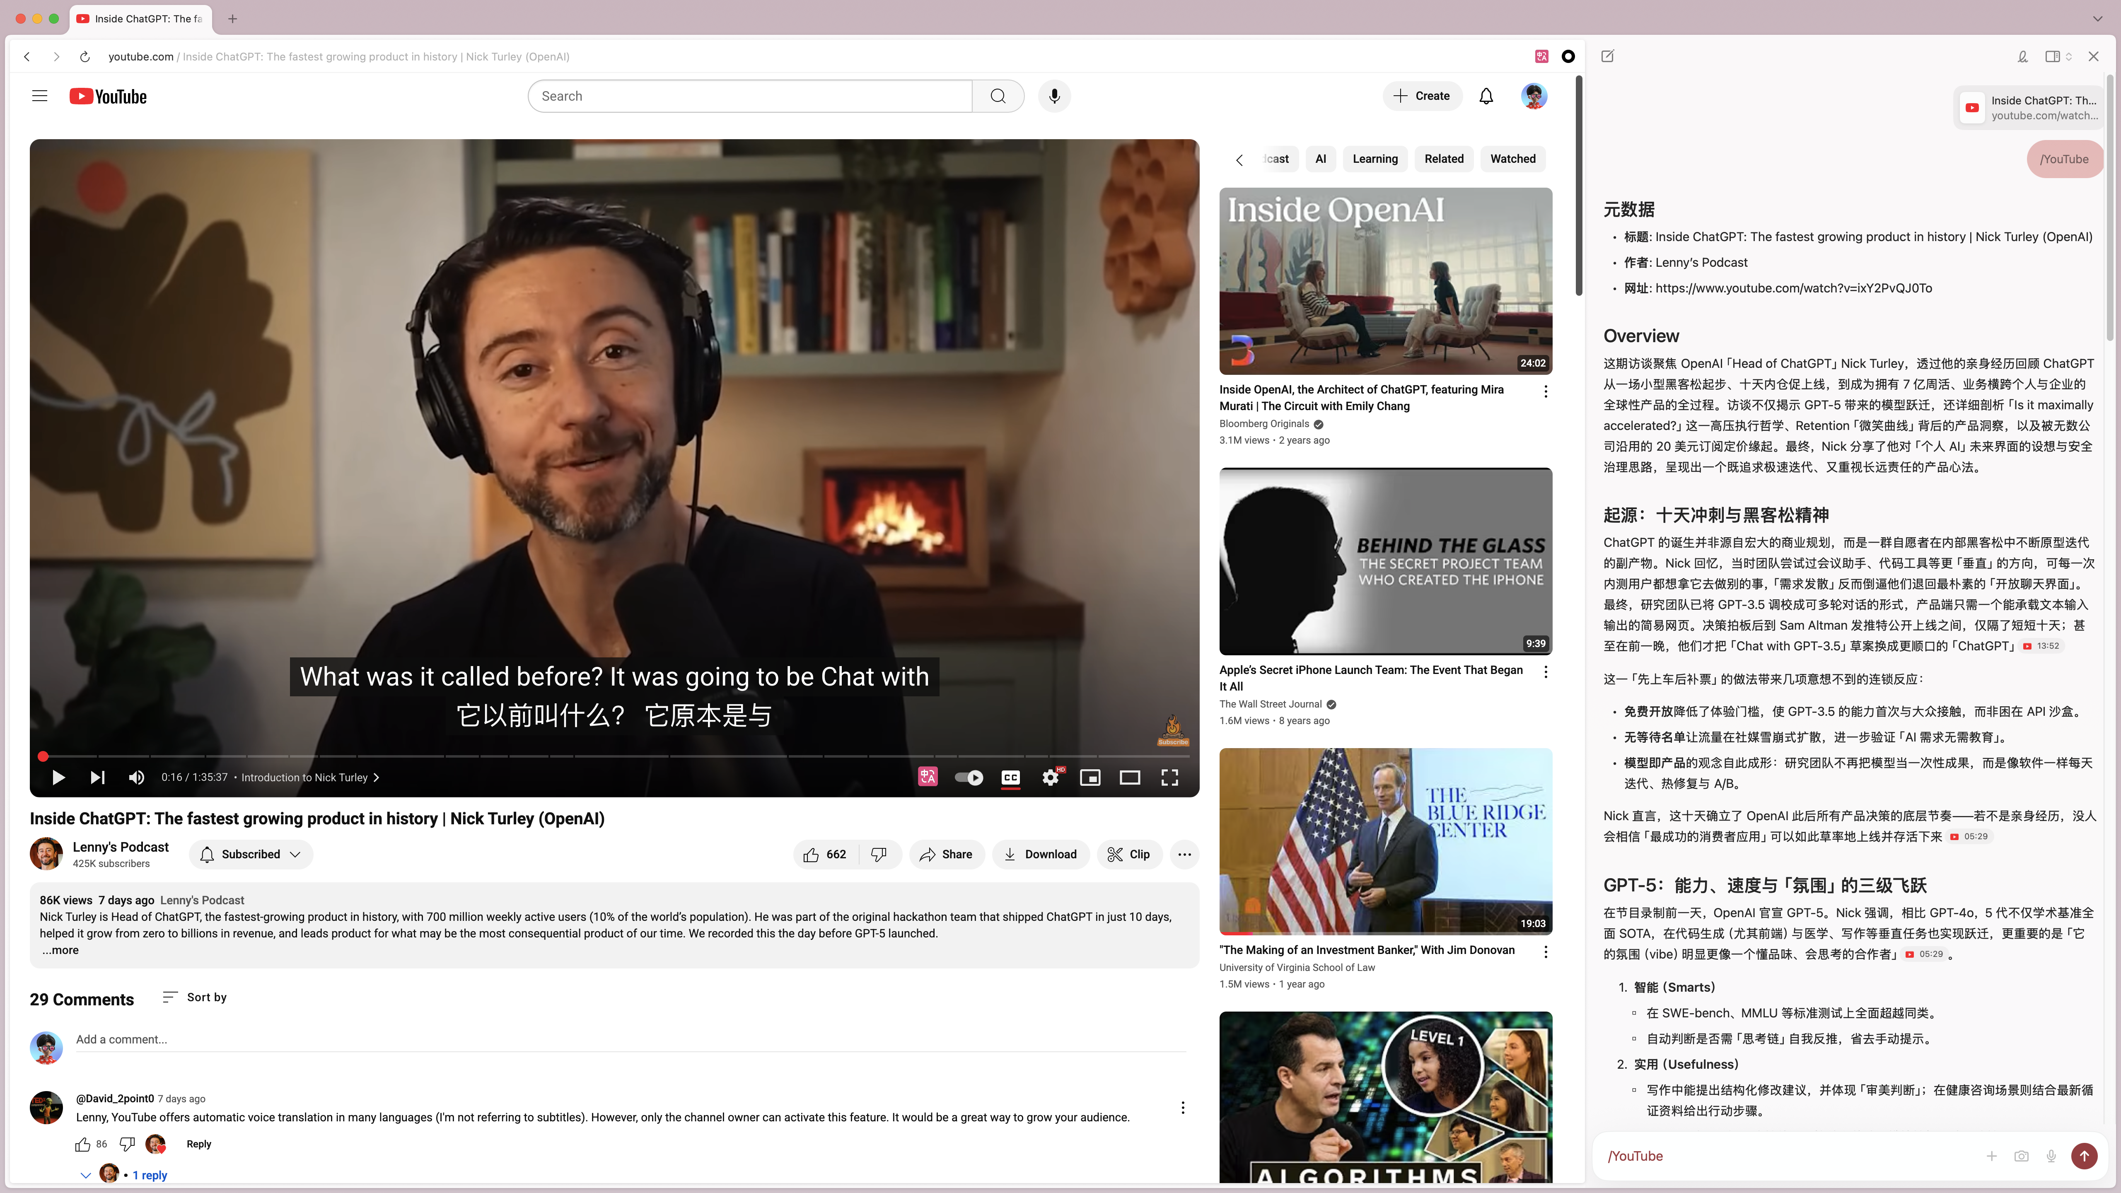Like the David_2point0 comment
Screen dimensions: 2121x1193
(x=83, y=1145)
